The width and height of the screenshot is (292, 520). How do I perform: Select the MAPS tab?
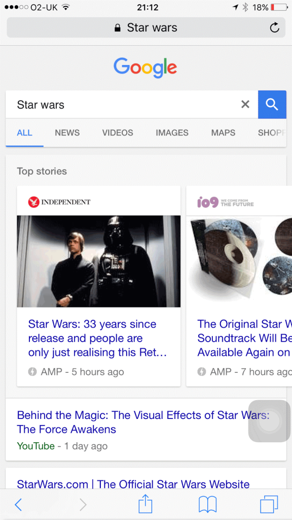pyautogui.click(x=223, y=133)
